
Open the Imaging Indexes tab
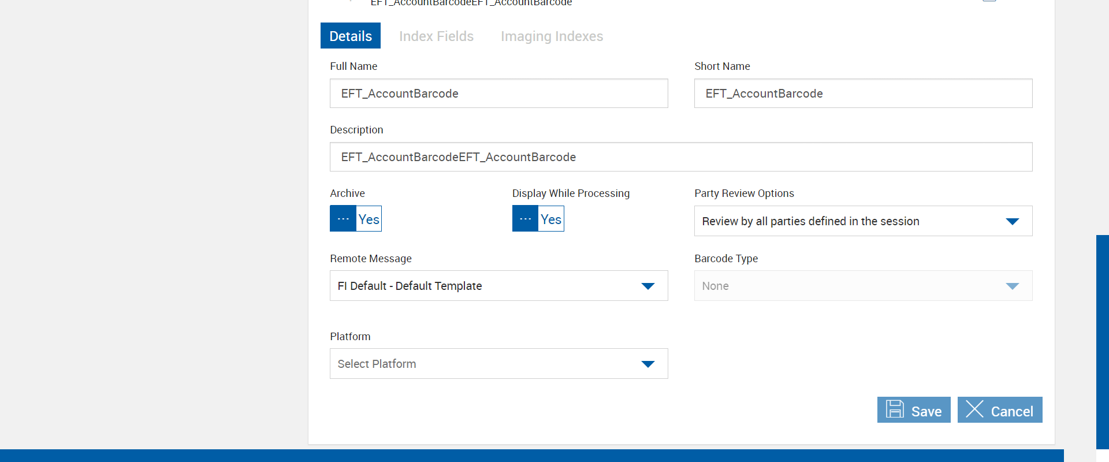(552, 36)
